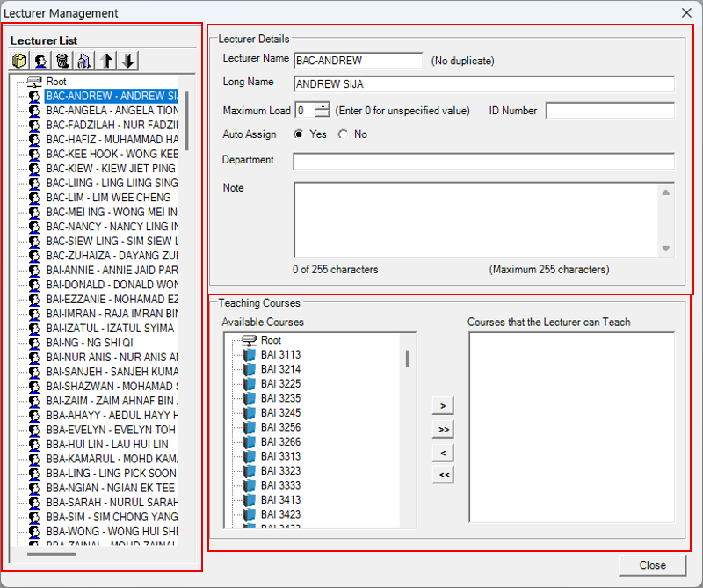Select course BAI 3214 in Available Courses

tap(280, 369)
